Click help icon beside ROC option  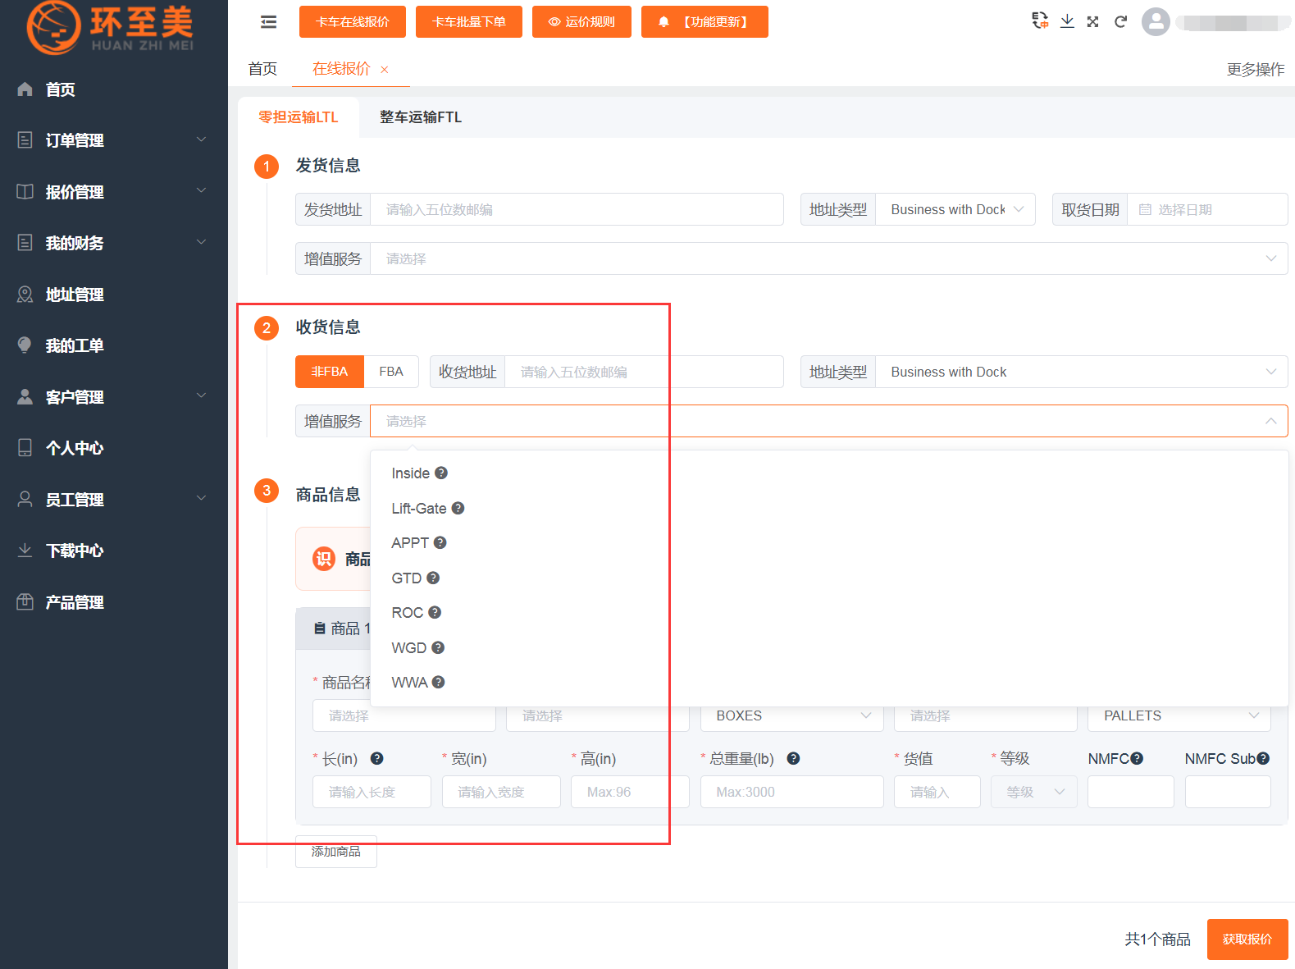tap(435, 612)
